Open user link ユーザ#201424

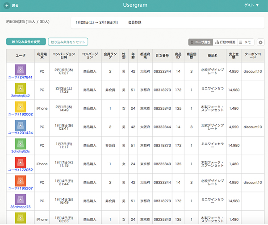coord(21,133)
